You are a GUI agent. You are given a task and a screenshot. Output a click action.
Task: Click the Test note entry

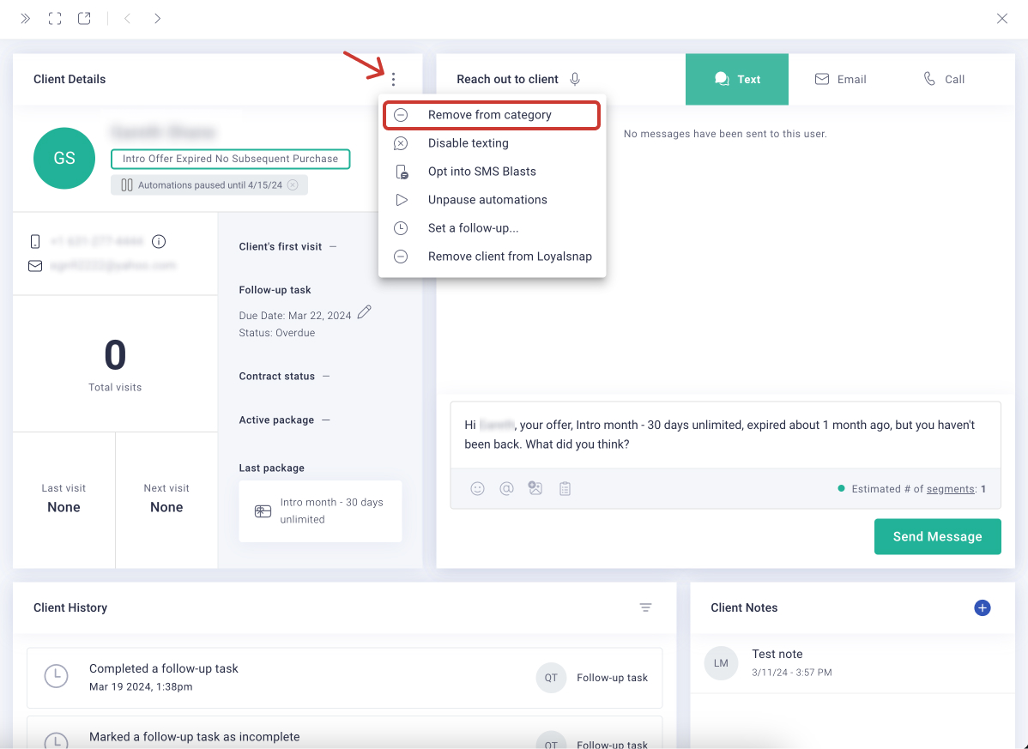(852, 662)
